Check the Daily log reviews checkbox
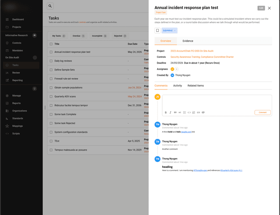 (x=50, y=61)
